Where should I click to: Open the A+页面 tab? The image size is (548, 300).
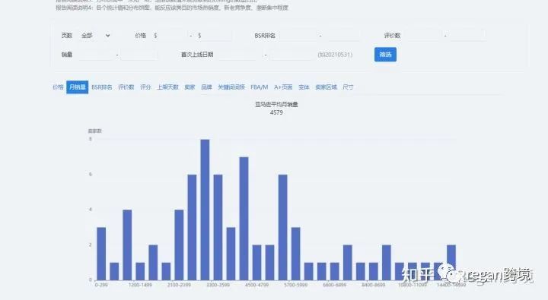[x=283, y=87]
